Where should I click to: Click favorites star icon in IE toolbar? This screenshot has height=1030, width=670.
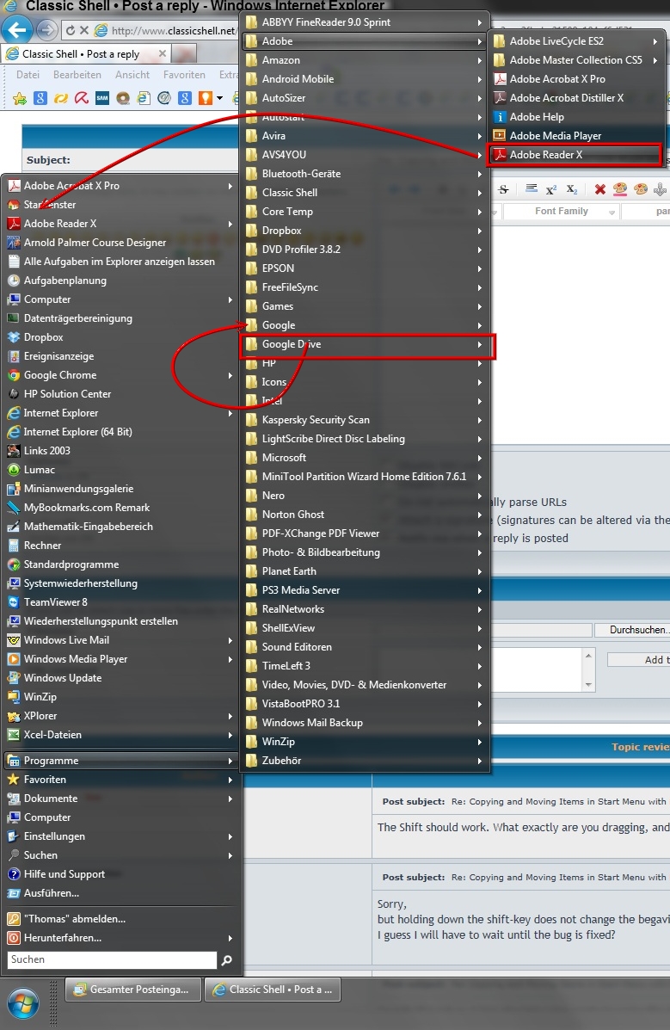20,99
